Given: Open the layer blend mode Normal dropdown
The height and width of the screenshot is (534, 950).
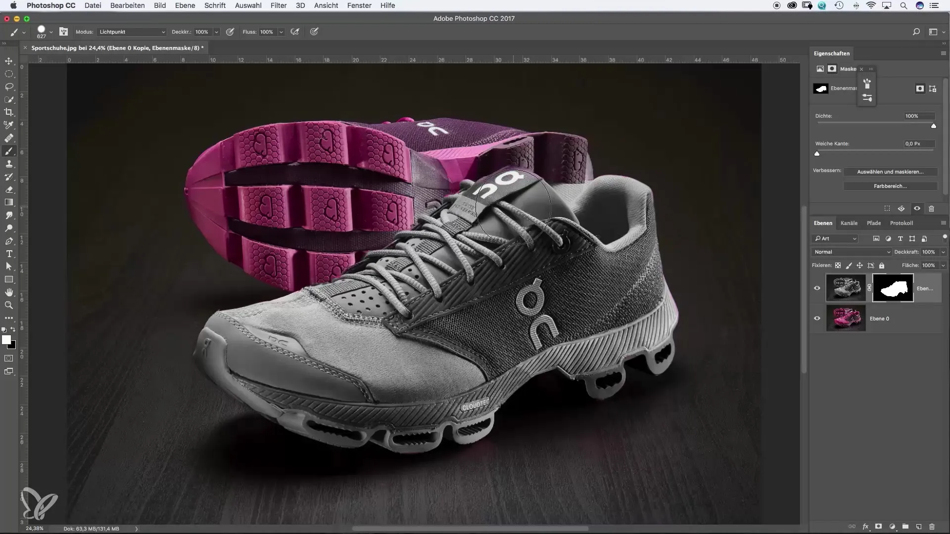Looking at the screenshot, I should [x=852, y=252].
